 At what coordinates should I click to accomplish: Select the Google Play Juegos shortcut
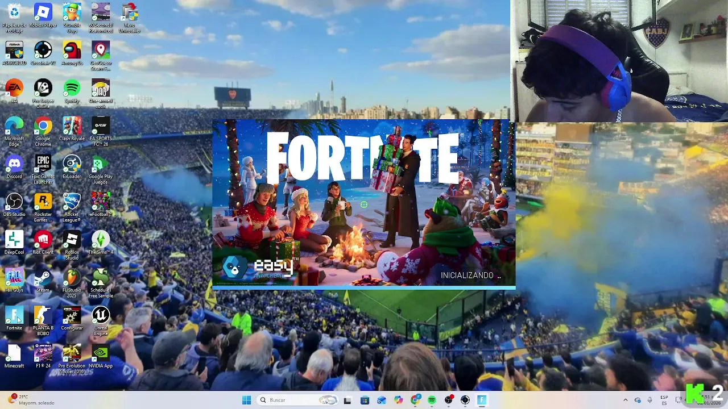click(101, 169)
